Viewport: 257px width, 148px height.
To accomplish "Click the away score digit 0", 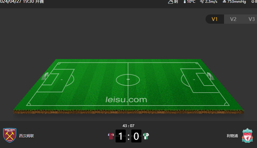I will coord(137,136).
